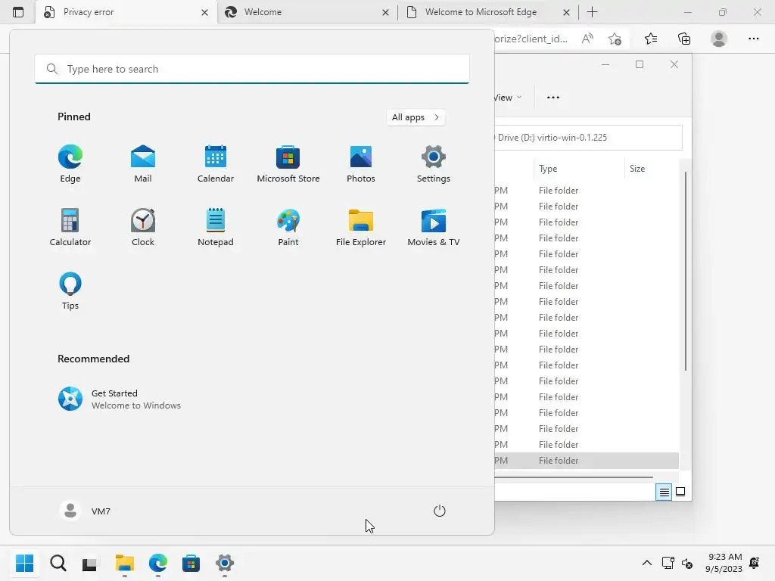
Task: Open the VM7 user account menu
Action: pyautogui.click(x=85, y=511)
